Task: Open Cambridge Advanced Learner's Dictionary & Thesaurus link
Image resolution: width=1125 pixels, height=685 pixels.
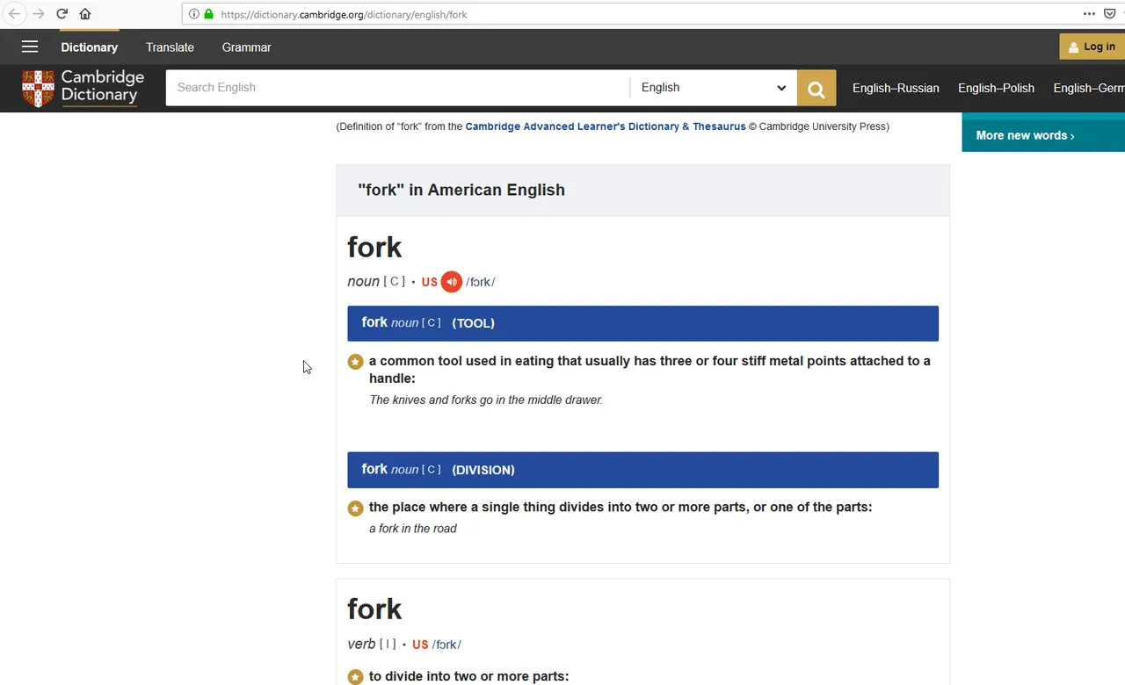Action: [x=606, y=126]
